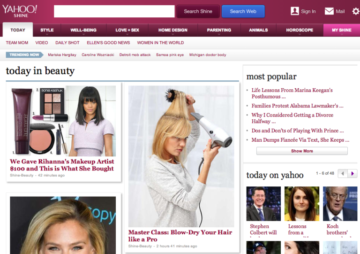
Task: Go to previous Today on Yahoo page
Action: (x=343, y=174)
